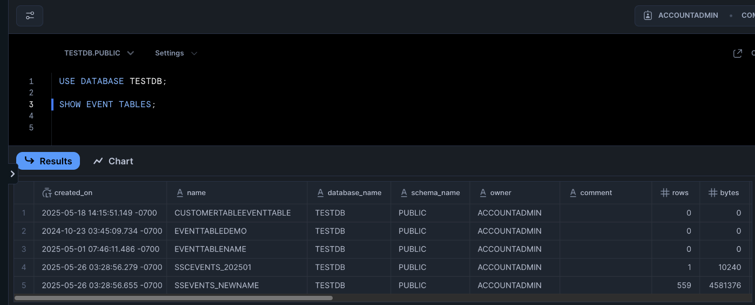
Task: Click the open-in-new-window icon
Action: [737, 53]
